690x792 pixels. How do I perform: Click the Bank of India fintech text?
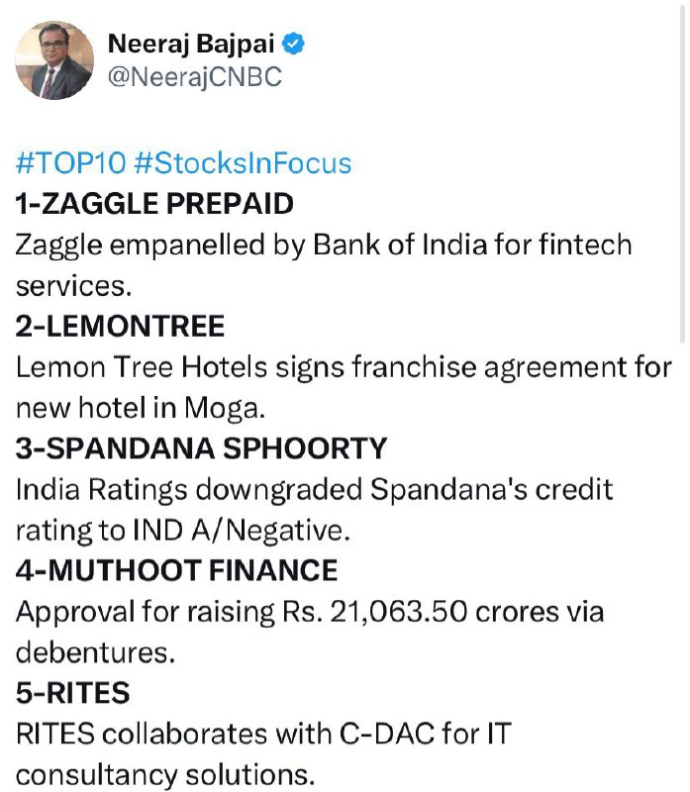[x=472, y=245]
